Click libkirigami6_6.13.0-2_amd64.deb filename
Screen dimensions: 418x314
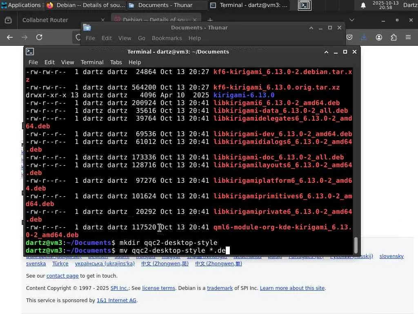[x=276, y=103]
